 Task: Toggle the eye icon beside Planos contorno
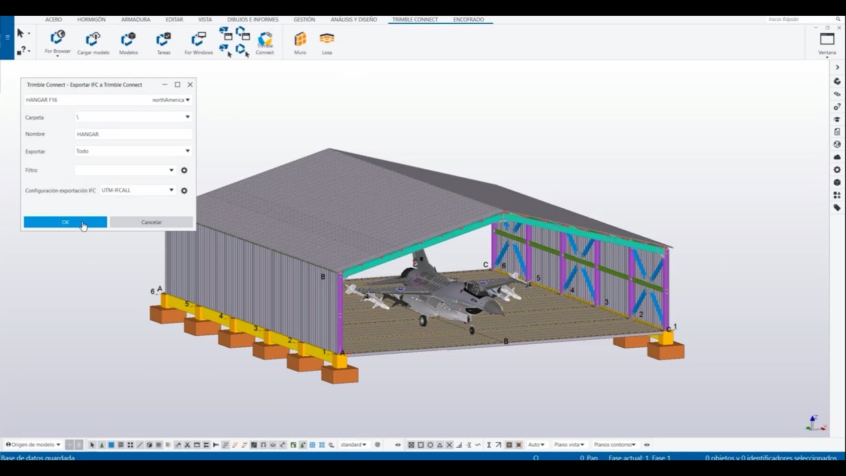[646, 445]
